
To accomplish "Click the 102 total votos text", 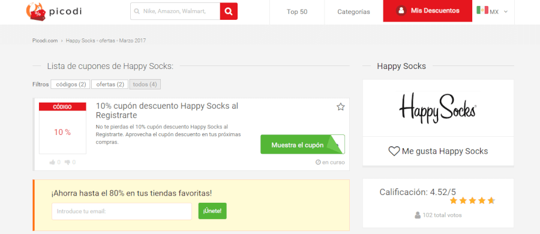I will 442,215.
